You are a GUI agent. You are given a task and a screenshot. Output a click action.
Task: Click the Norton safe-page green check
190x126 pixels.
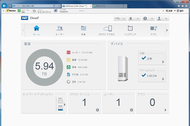pos(19,11)
